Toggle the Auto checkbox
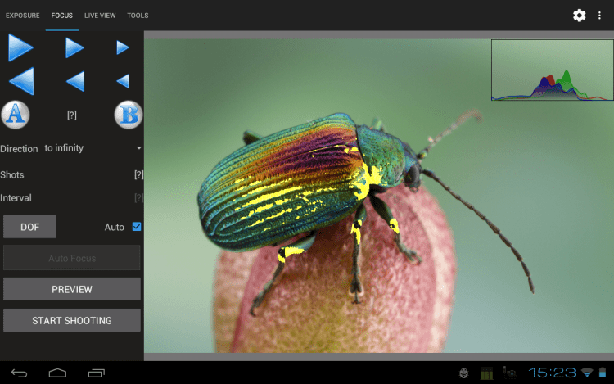The height and width of the screenshot is (384, 614). (x=137, y=226)
